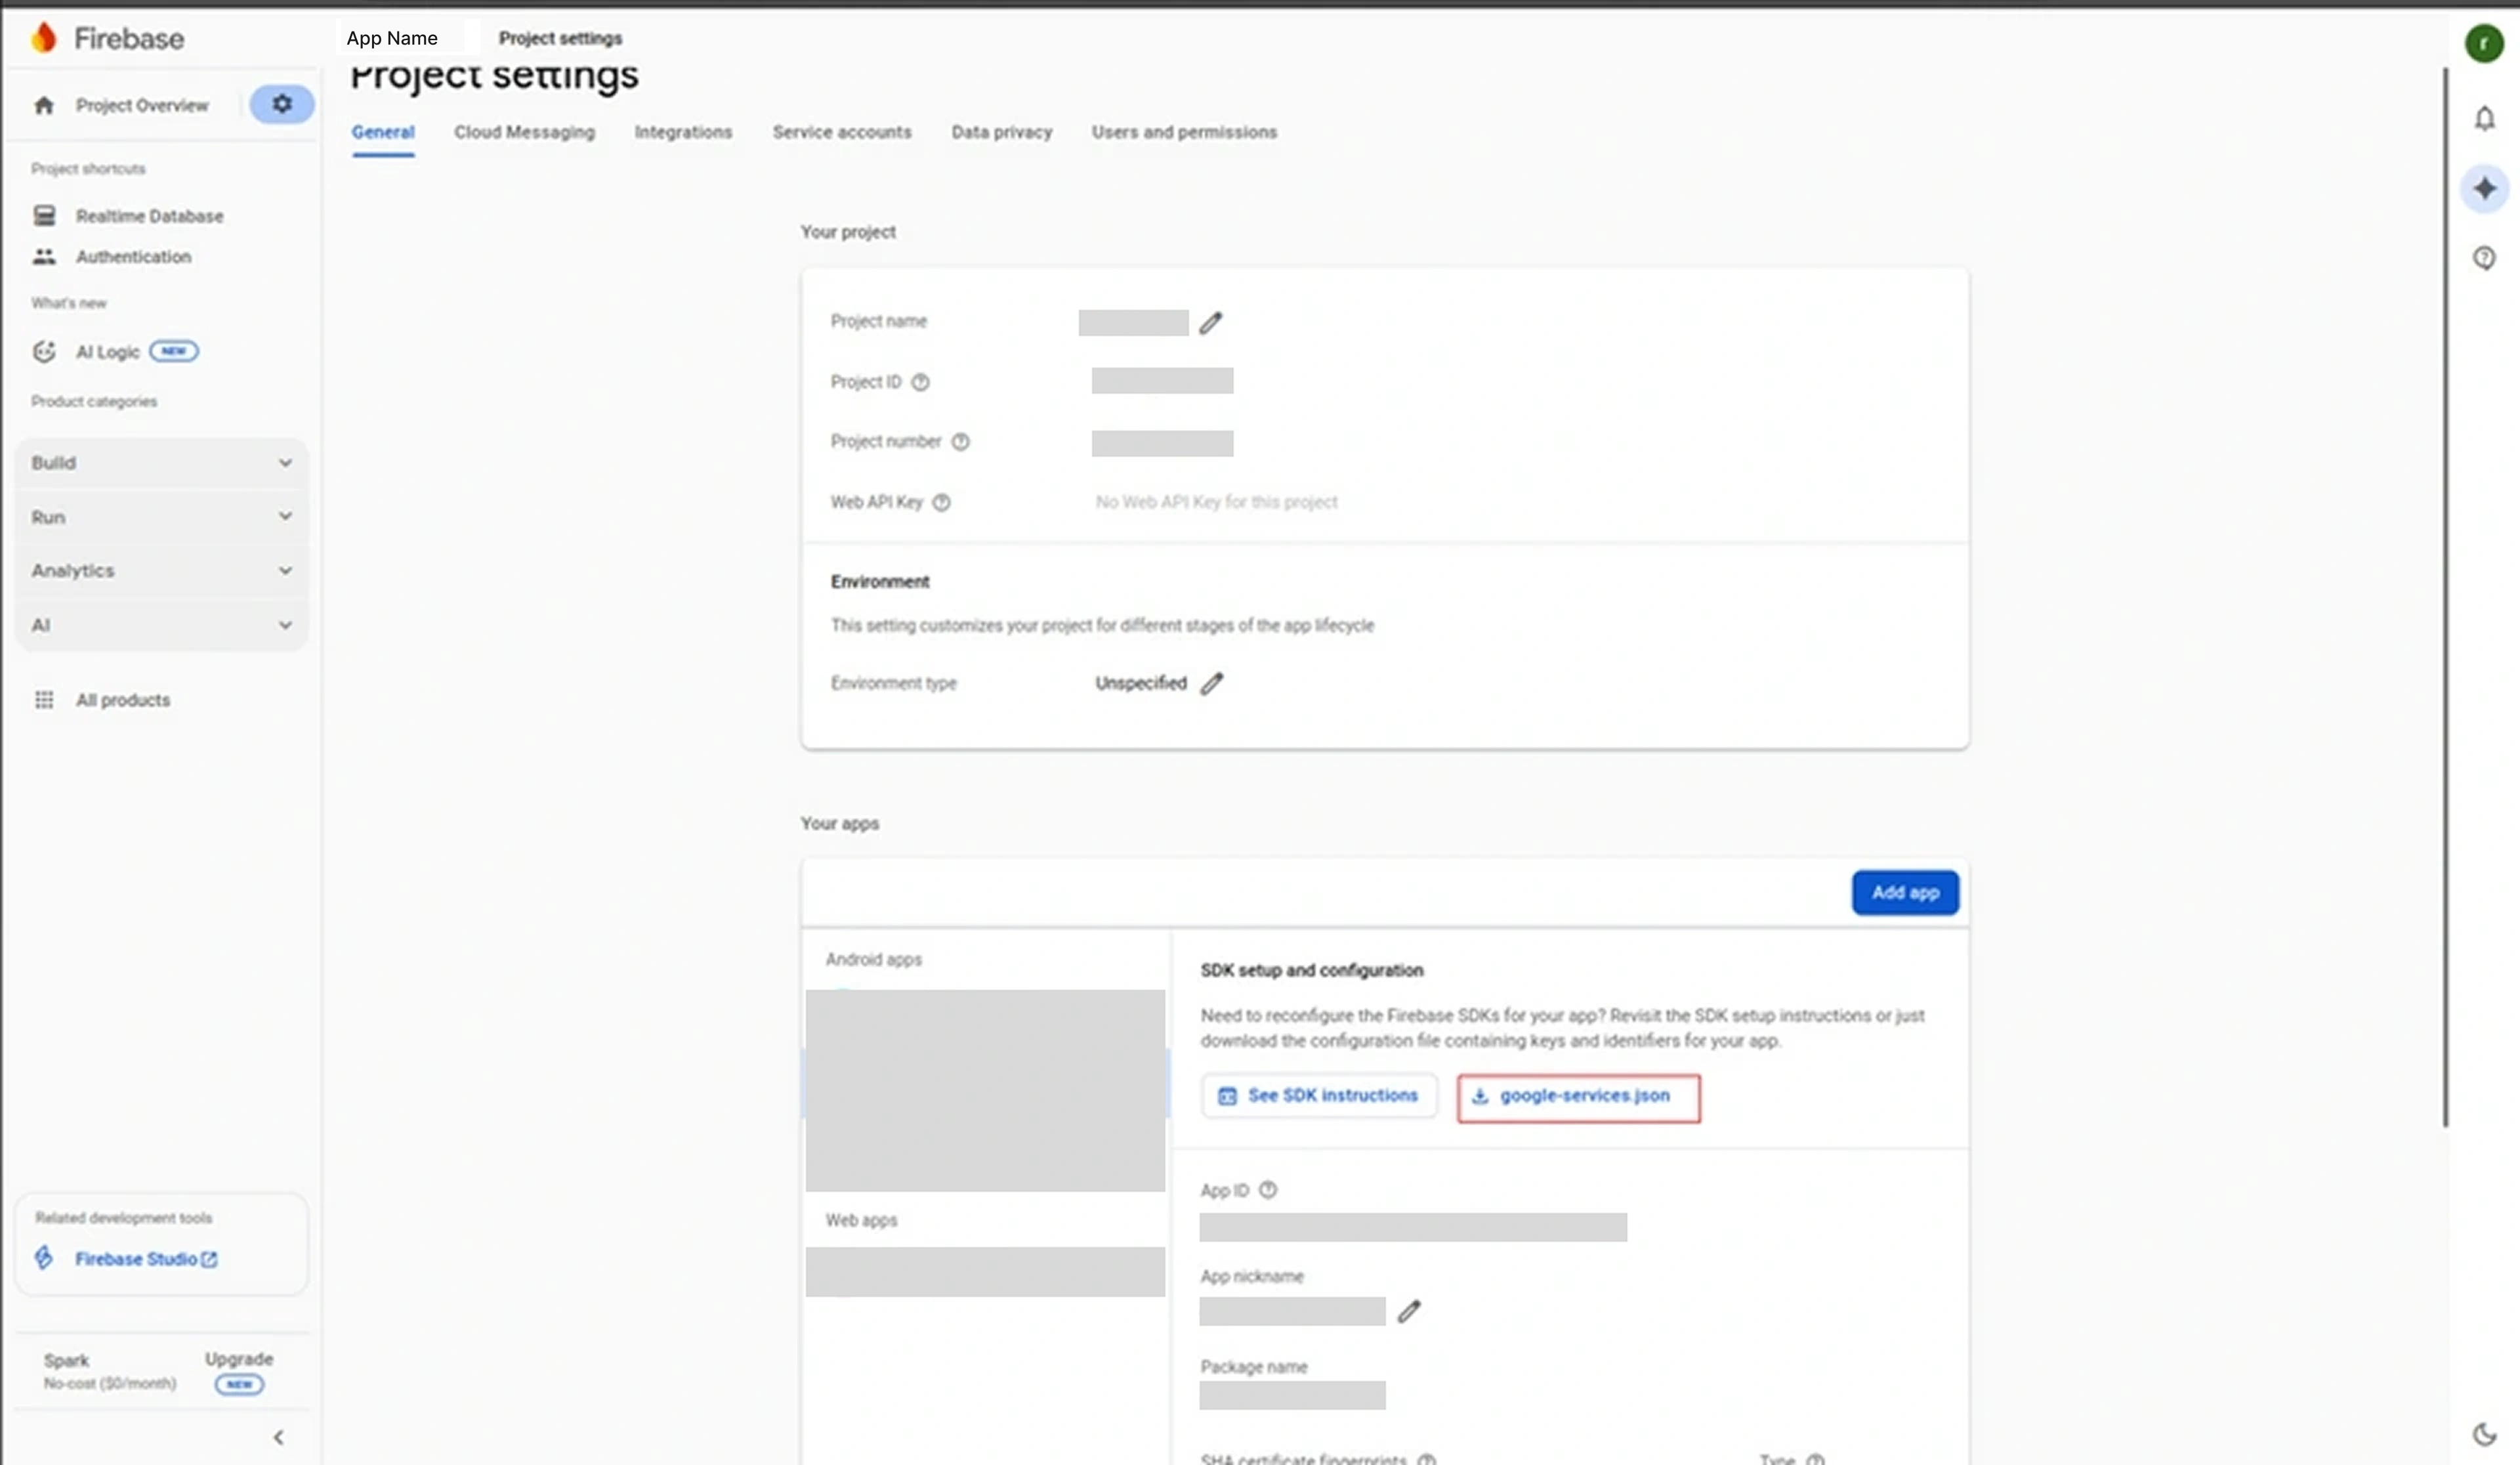
Task: Switch to Users and permissions tab
Action: (1184, 132)
